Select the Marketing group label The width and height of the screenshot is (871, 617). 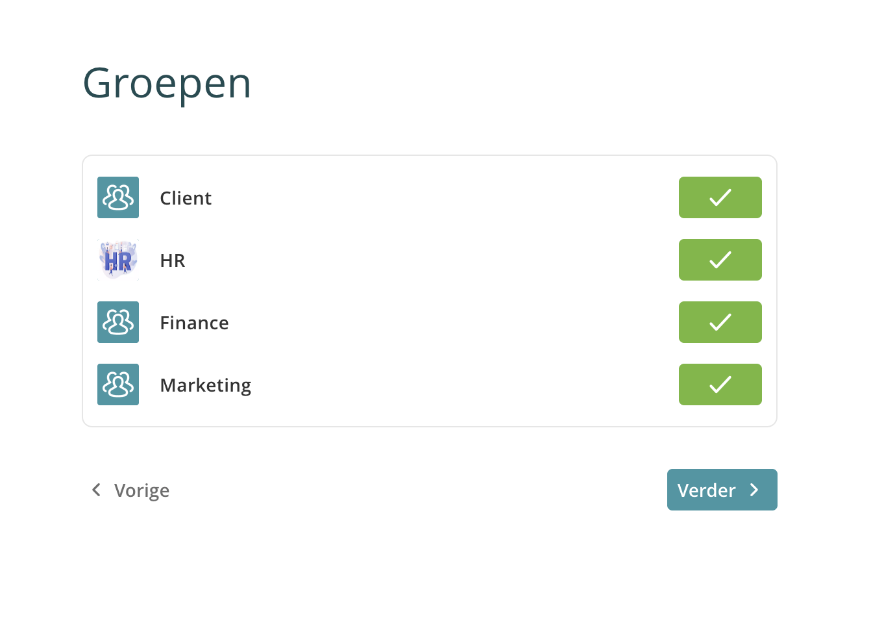pyautogui.click(x=206, y=386)
